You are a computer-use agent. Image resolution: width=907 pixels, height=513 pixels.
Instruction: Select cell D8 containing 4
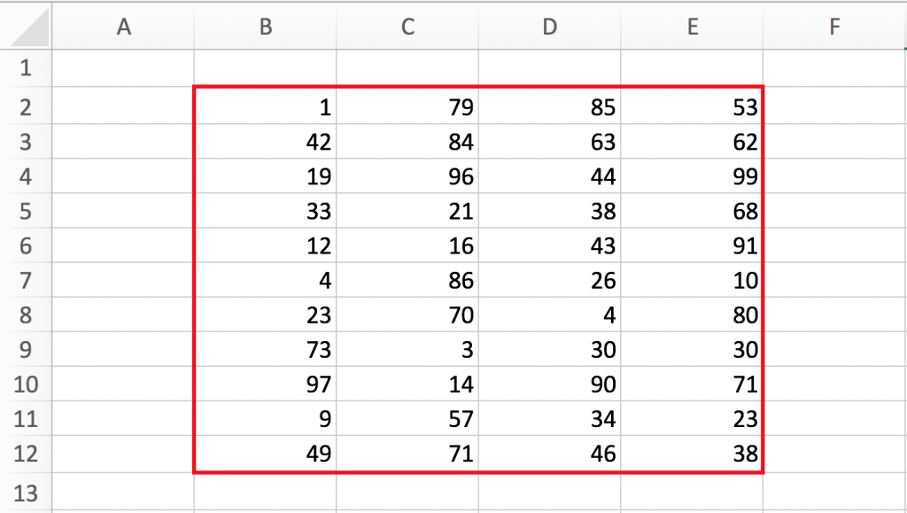tap(549, 315)
